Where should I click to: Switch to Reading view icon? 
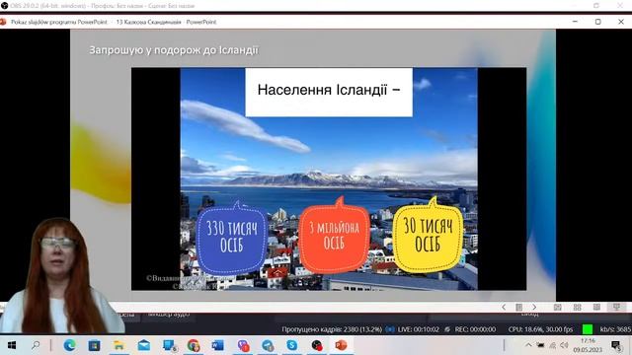(596, 307)
